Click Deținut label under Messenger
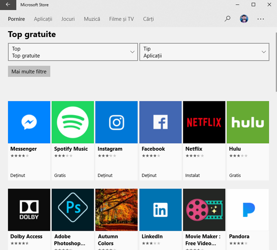 pyautogui.click(x=18, y=175)
